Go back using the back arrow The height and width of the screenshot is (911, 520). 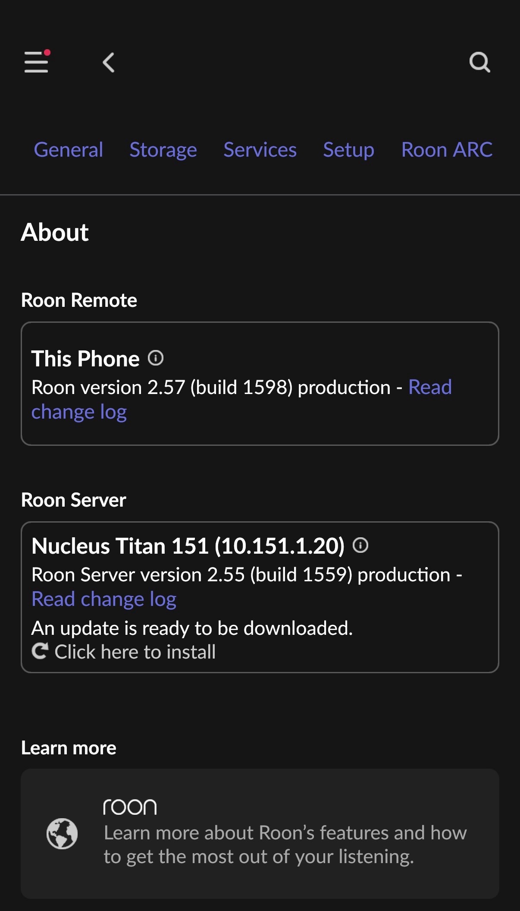[109, 63]
